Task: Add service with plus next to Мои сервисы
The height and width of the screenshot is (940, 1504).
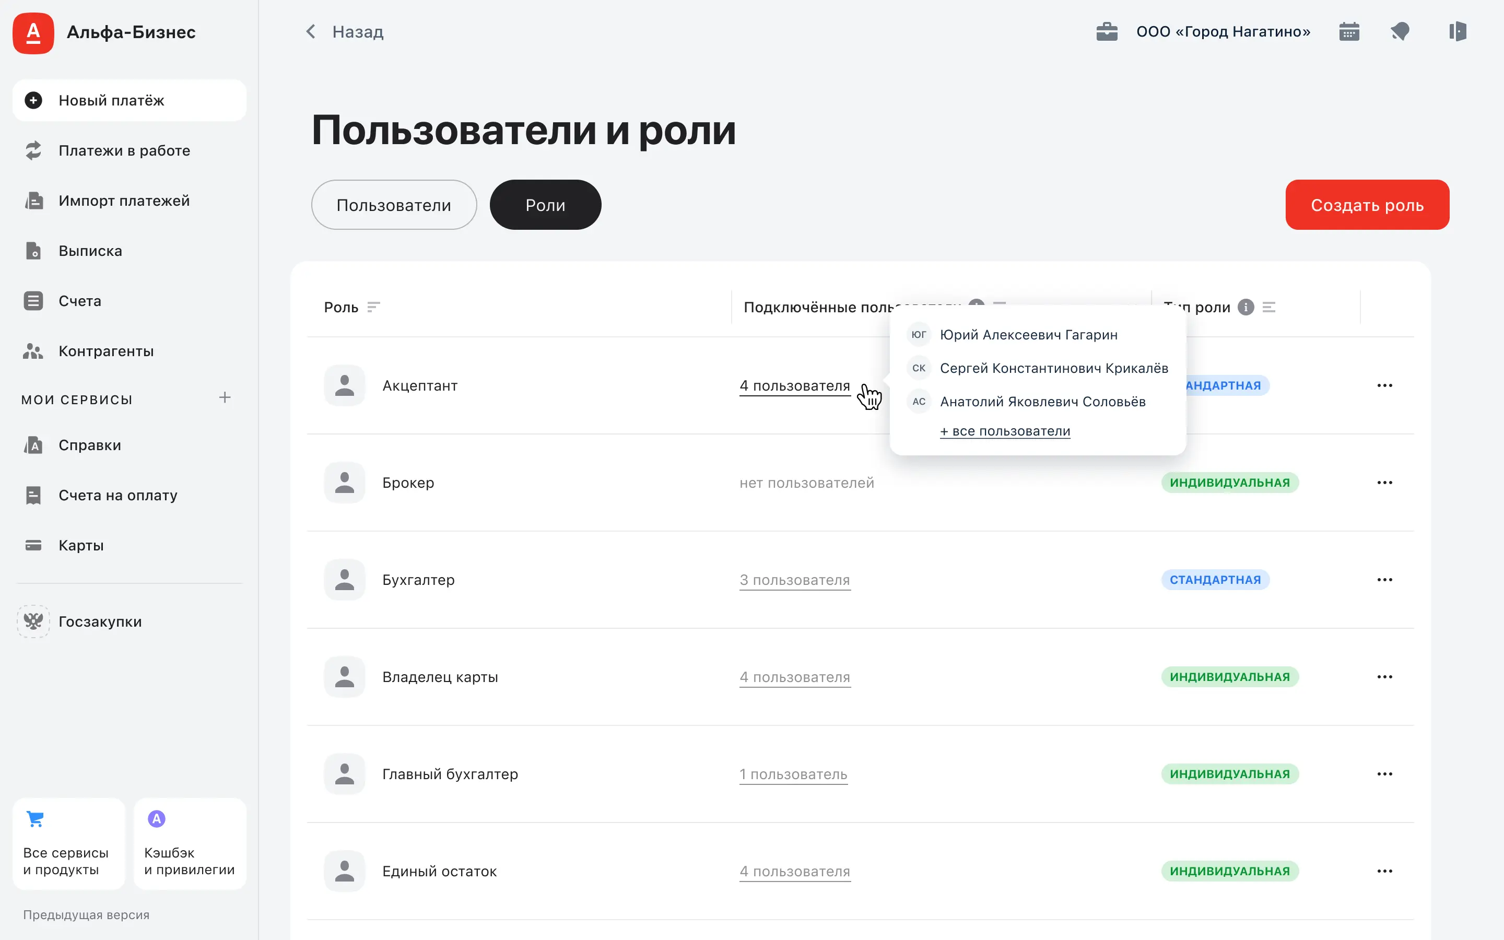Action: (x=225, y=398)
